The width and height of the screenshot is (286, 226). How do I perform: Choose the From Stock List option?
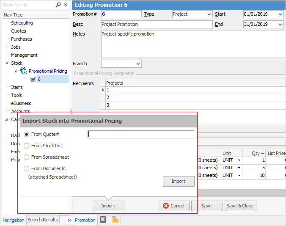click(27, 146)
